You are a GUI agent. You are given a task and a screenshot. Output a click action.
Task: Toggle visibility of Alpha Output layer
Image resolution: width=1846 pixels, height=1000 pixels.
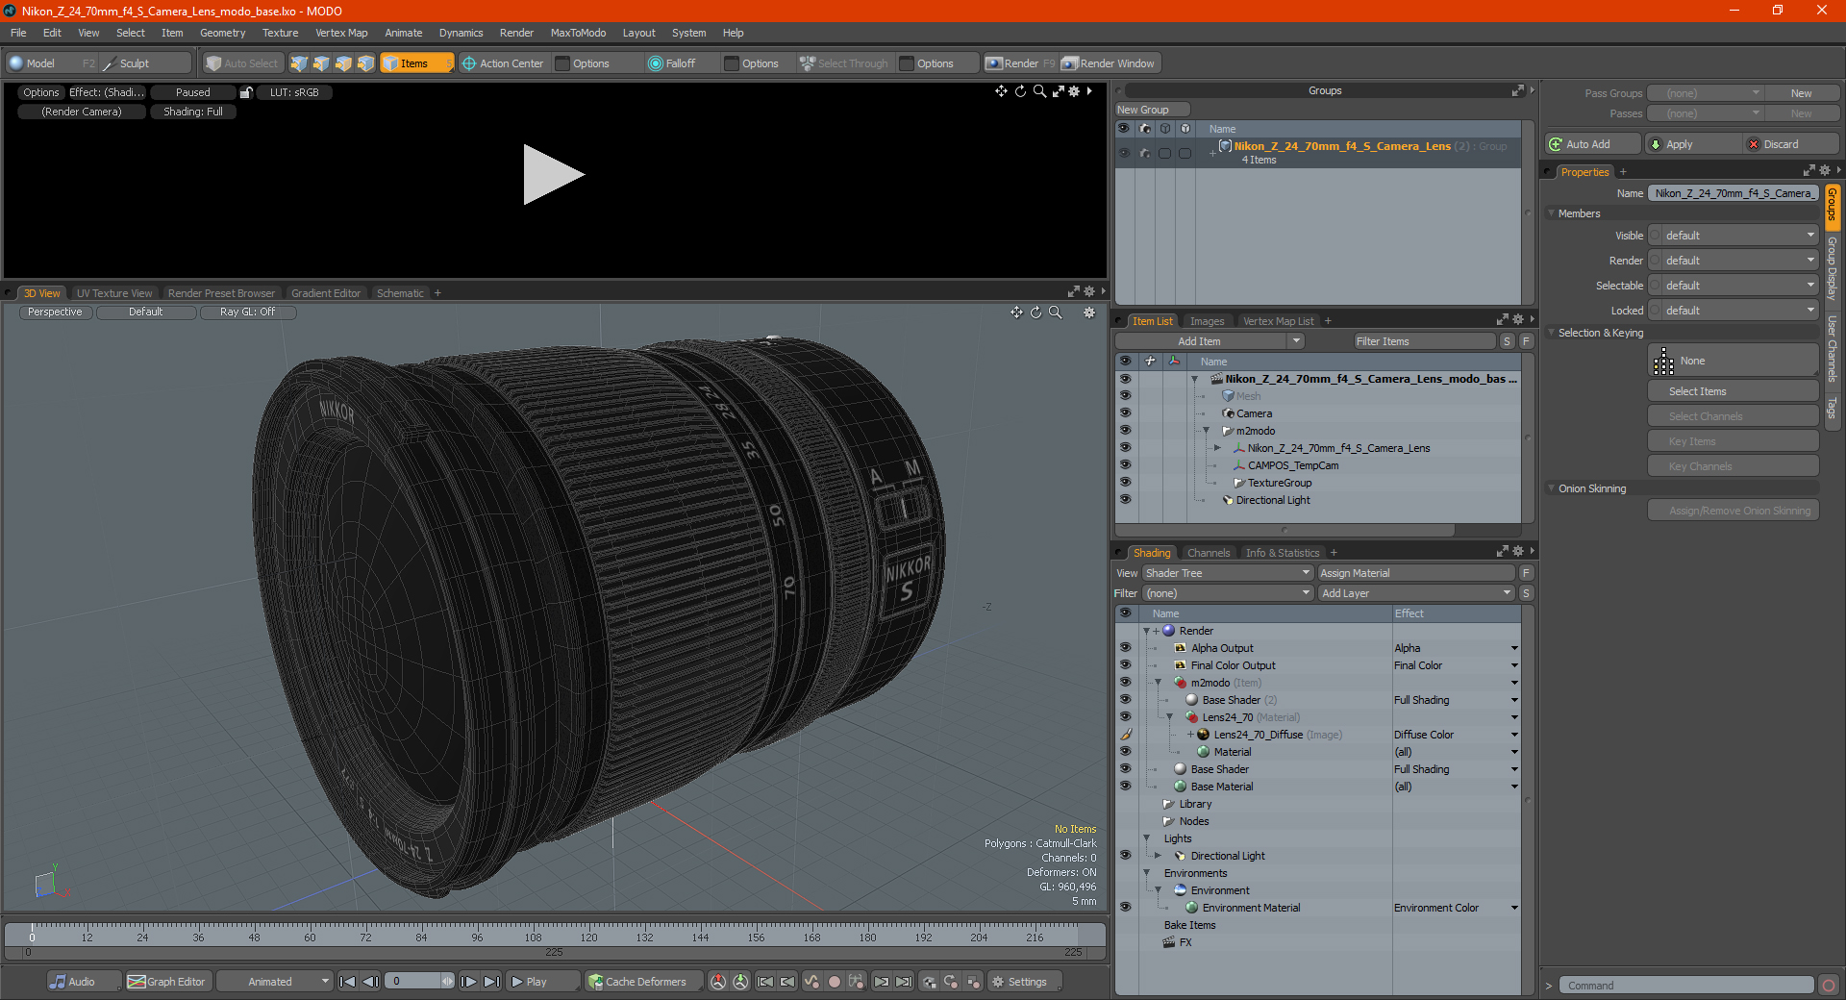tap(1125, 648)
